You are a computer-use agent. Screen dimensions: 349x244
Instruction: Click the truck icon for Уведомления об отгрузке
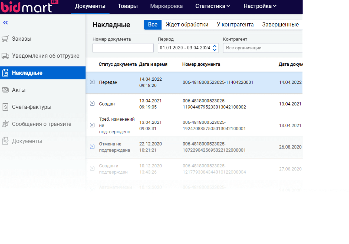click(x=5, y=56)
